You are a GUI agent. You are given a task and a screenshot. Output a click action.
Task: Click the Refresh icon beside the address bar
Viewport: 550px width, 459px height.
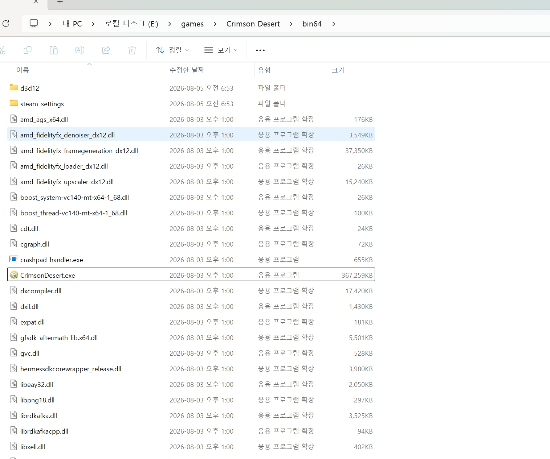(6, 24)
